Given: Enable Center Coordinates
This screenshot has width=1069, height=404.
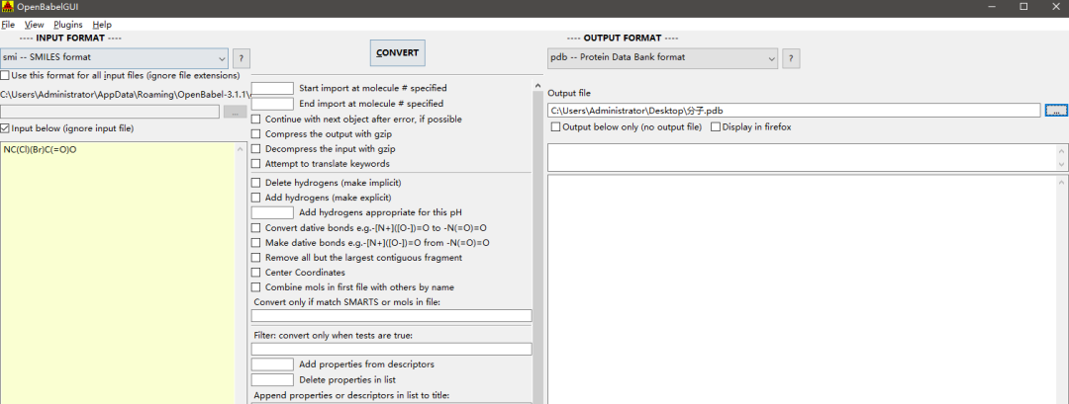Looking at the screenshot, I should pyautogui.click(x=255, y=273).
